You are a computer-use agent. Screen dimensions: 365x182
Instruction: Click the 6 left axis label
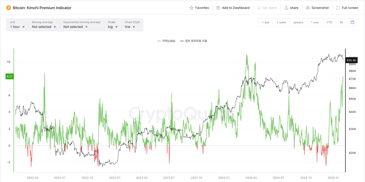coord(9,95)
